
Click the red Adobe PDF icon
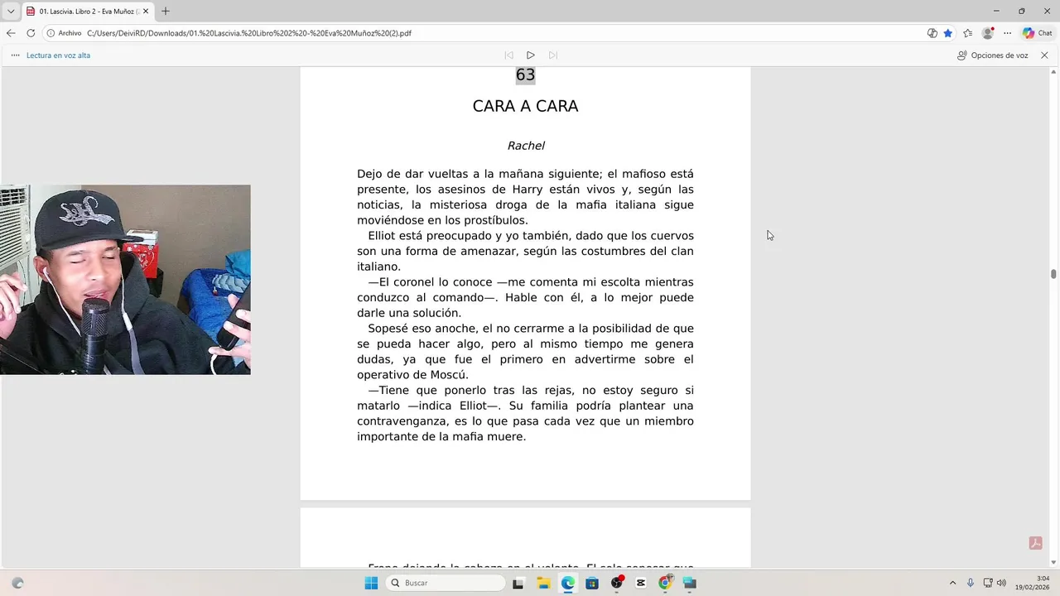pos(1035,543)
